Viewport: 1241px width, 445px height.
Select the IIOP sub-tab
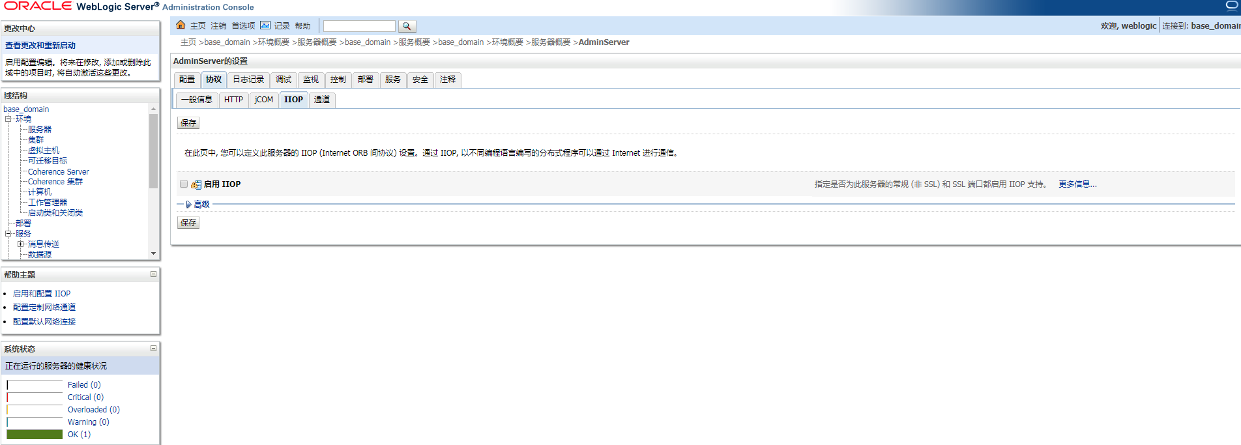pos(293,100)
